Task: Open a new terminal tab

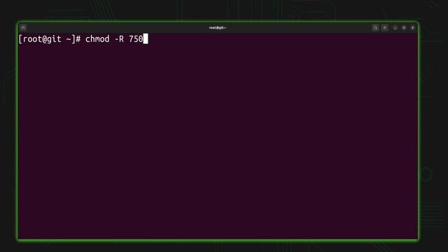Action: (23, 28)
